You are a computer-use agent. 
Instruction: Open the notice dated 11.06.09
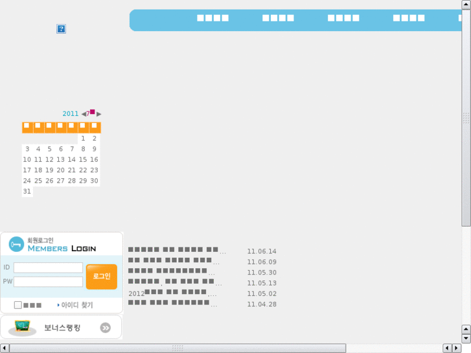[174, 260]
